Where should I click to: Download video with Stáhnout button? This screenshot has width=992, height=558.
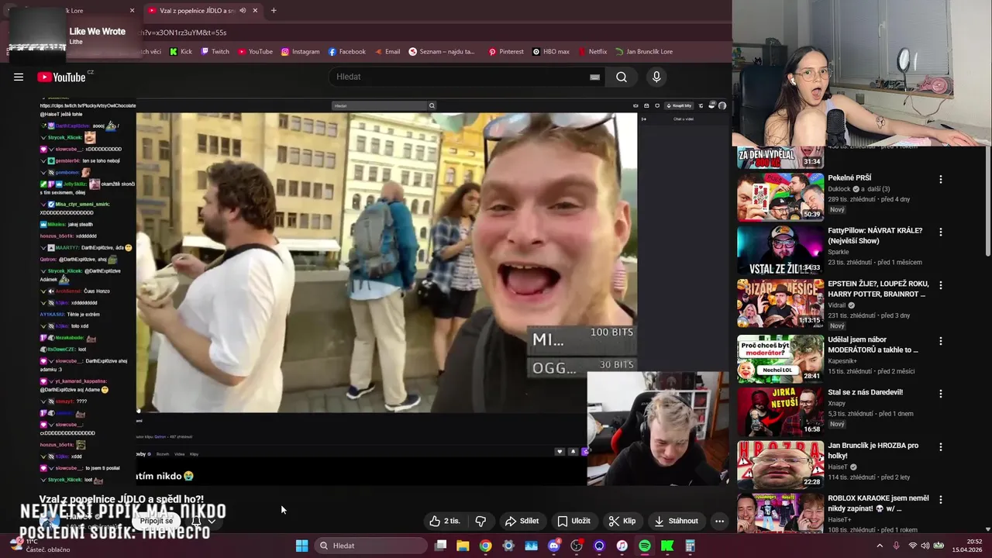coord(676,521)
